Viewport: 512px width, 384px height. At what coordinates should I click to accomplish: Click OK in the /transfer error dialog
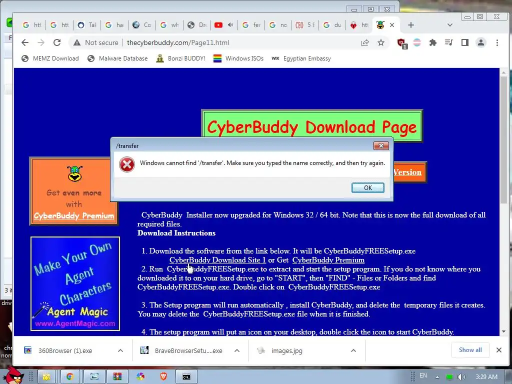(x=367, y=188)
